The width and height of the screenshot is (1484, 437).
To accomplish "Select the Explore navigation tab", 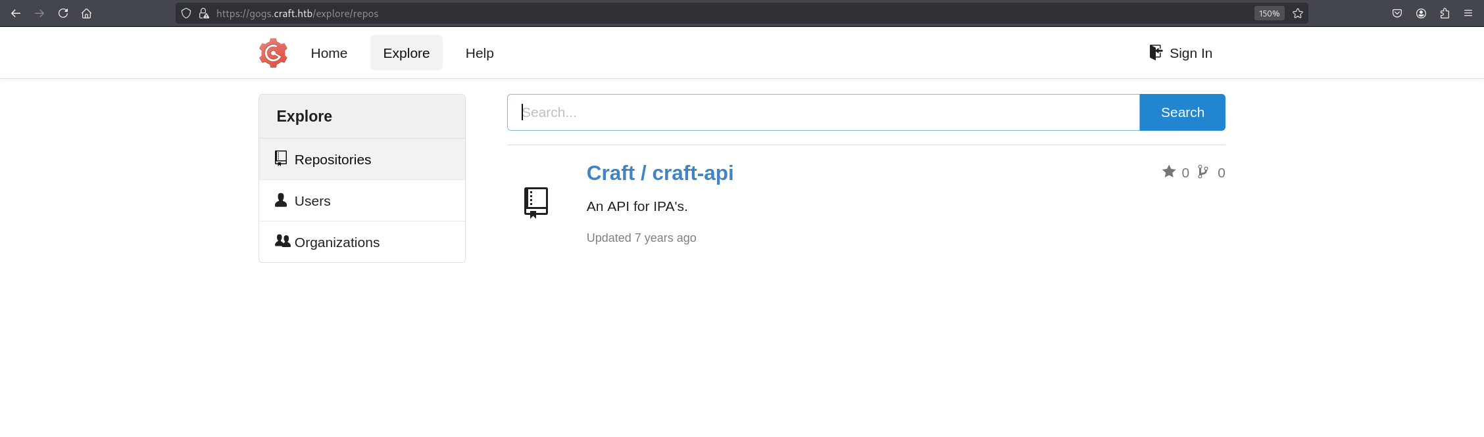I will point(406,53).
